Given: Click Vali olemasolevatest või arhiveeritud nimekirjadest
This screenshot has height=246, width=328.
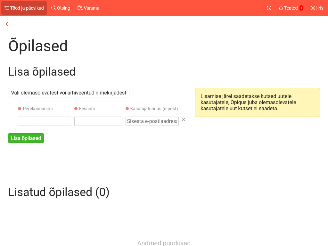Looking at the screenshot, I should (69, 93).
